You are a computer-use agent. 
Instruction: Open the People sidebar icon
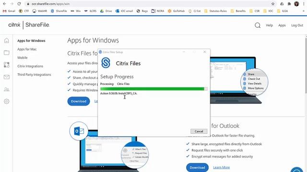tap(6, 89)
